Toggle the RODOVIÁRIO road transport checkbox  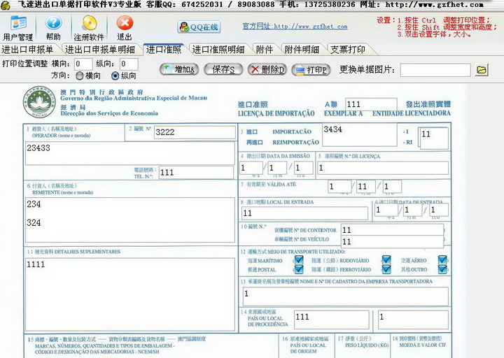click(386, 259)
